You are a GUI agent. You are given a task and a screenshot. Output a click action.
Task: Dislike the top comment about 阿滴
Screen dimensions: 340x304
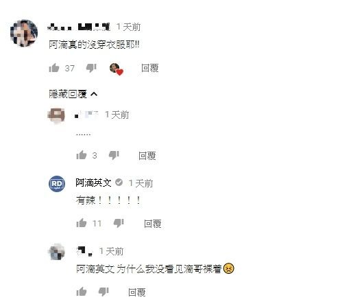tap(91, 68)
